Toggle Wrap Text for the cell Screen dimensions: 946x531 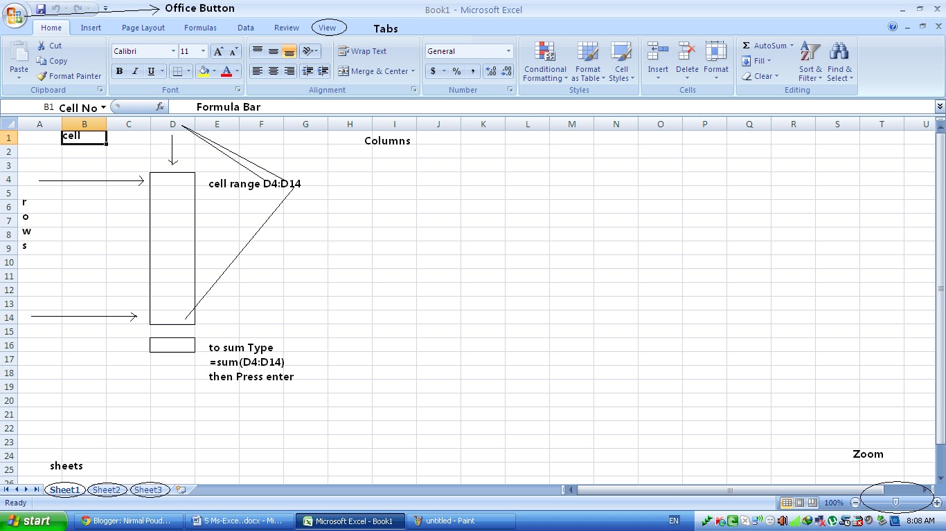point(363,50)
